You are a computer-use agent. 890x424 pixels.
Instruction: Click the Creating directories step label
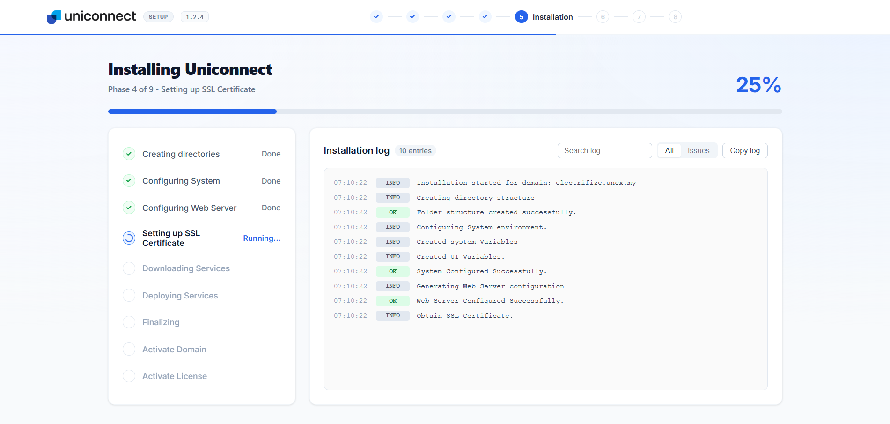[181, 154]
